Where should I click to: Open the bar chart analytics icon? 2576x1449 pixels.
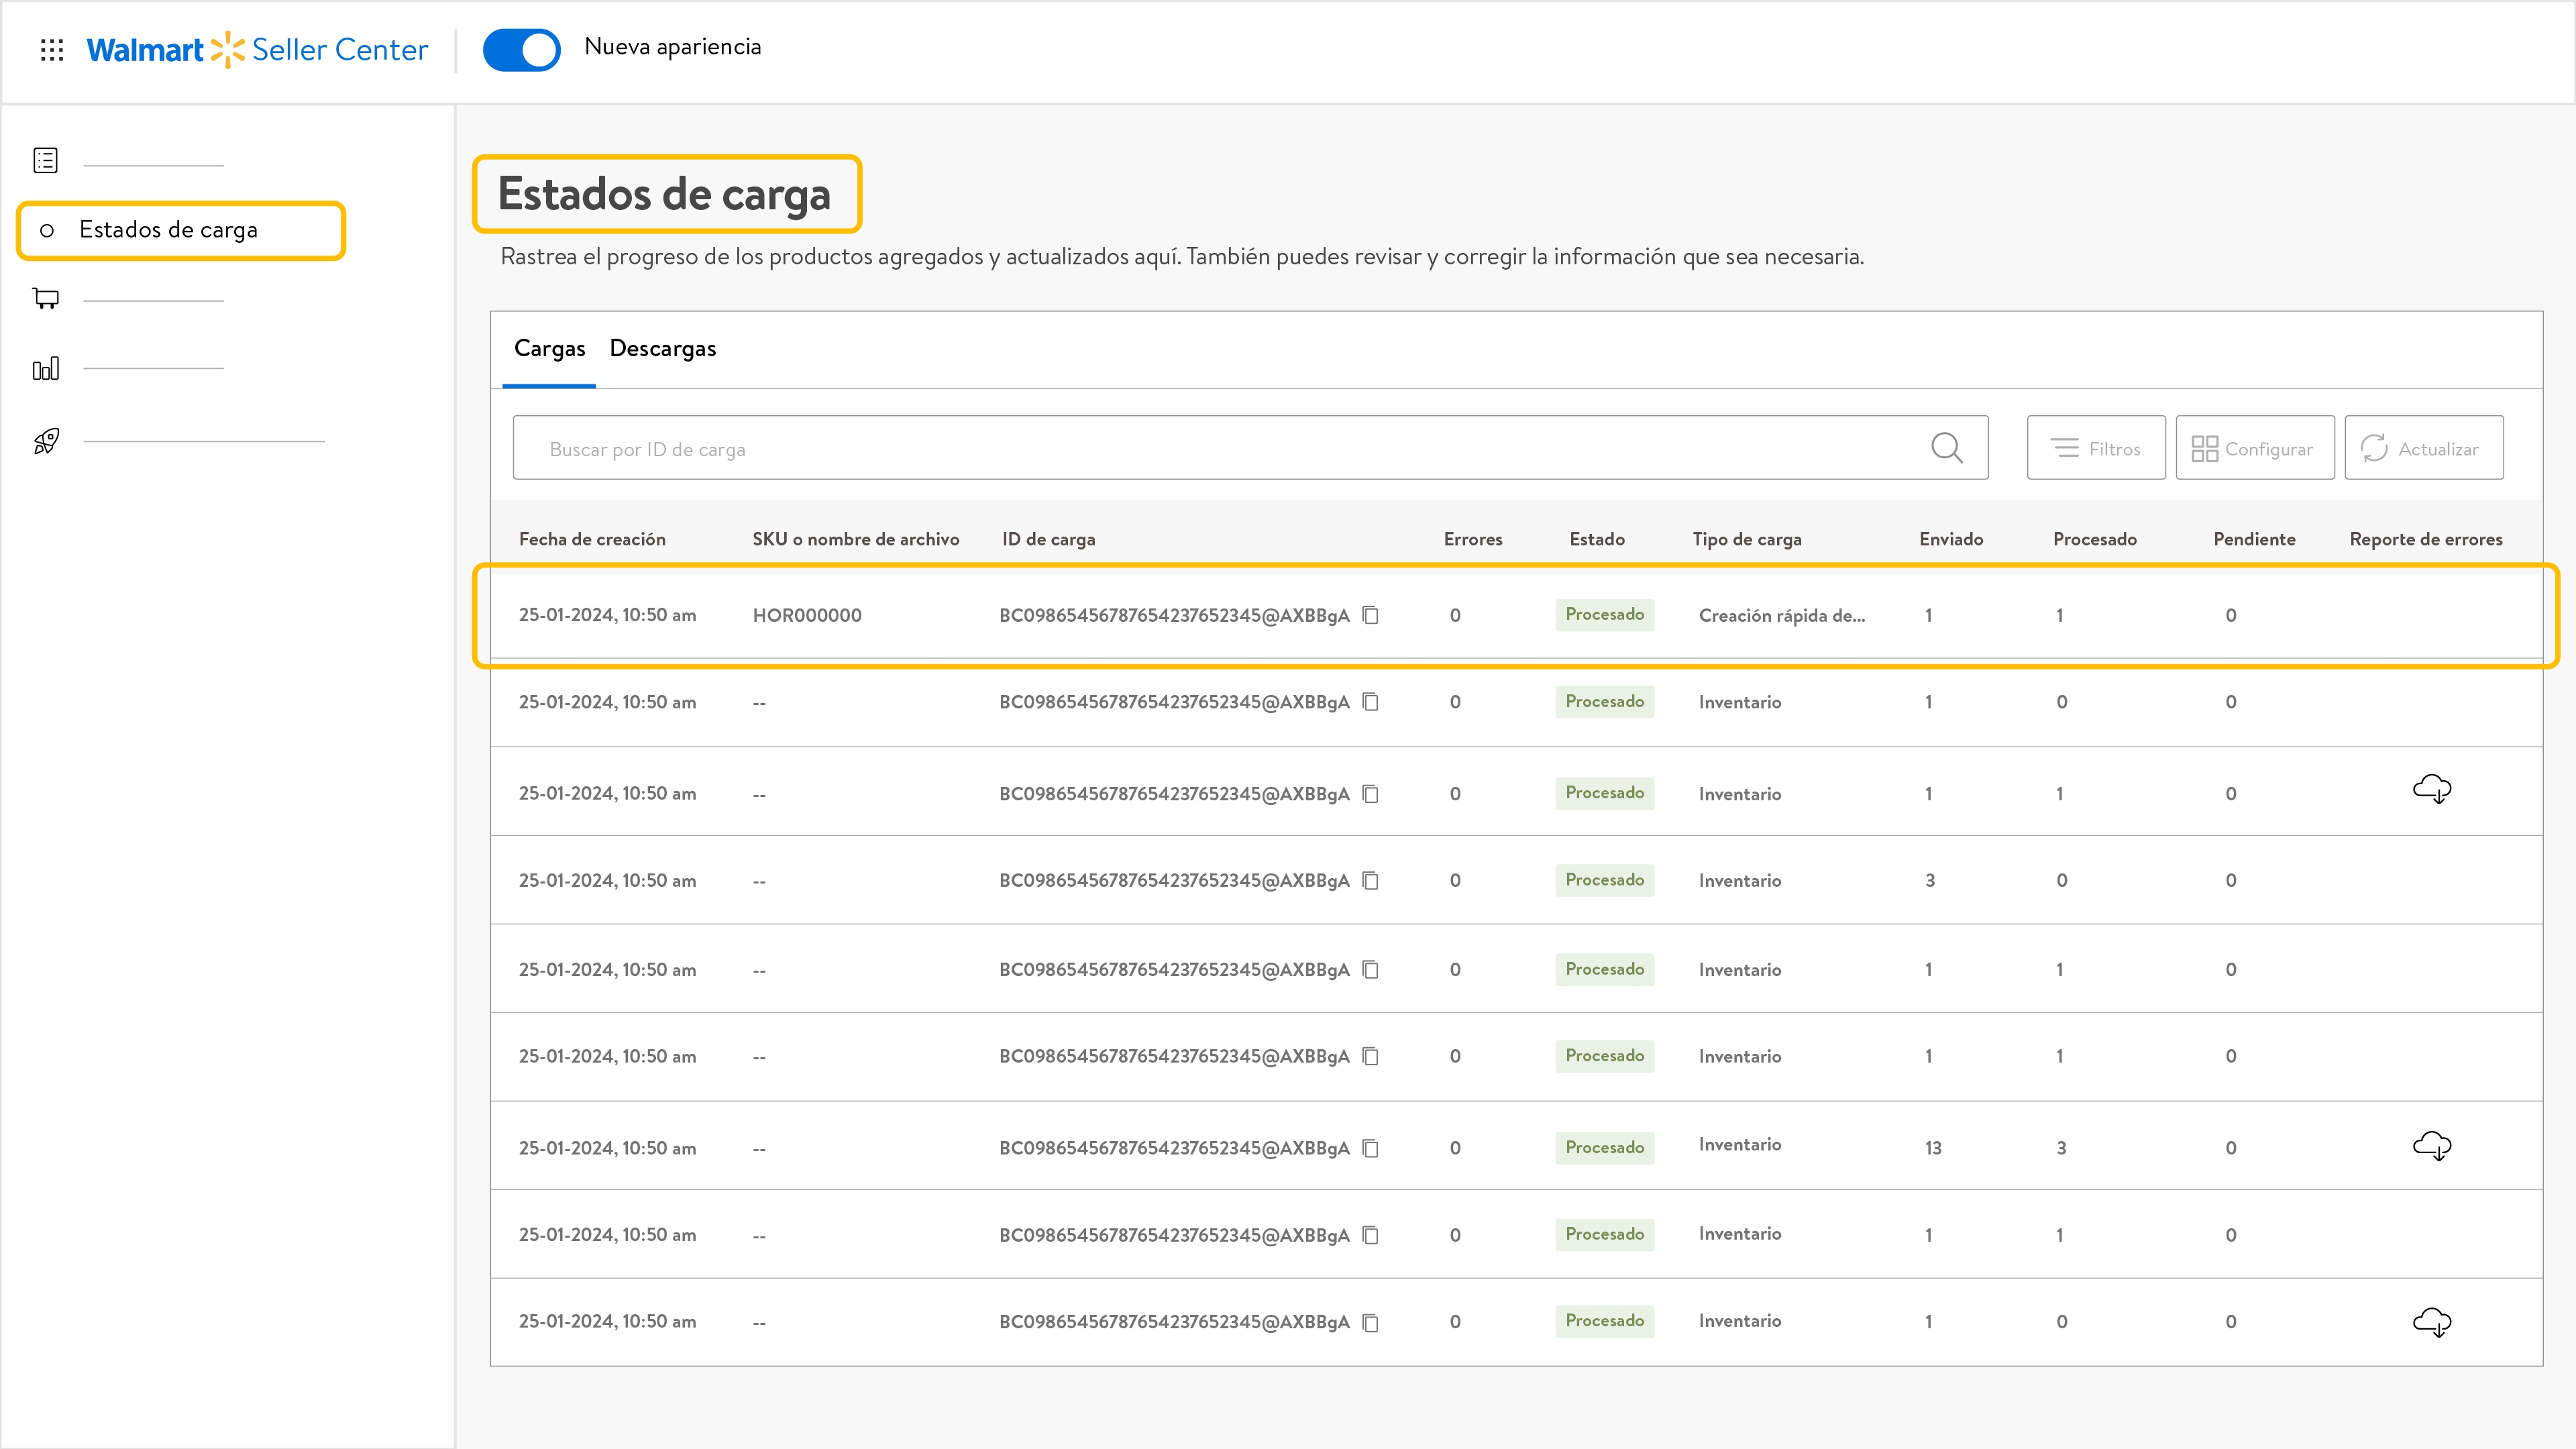[46, 369]
